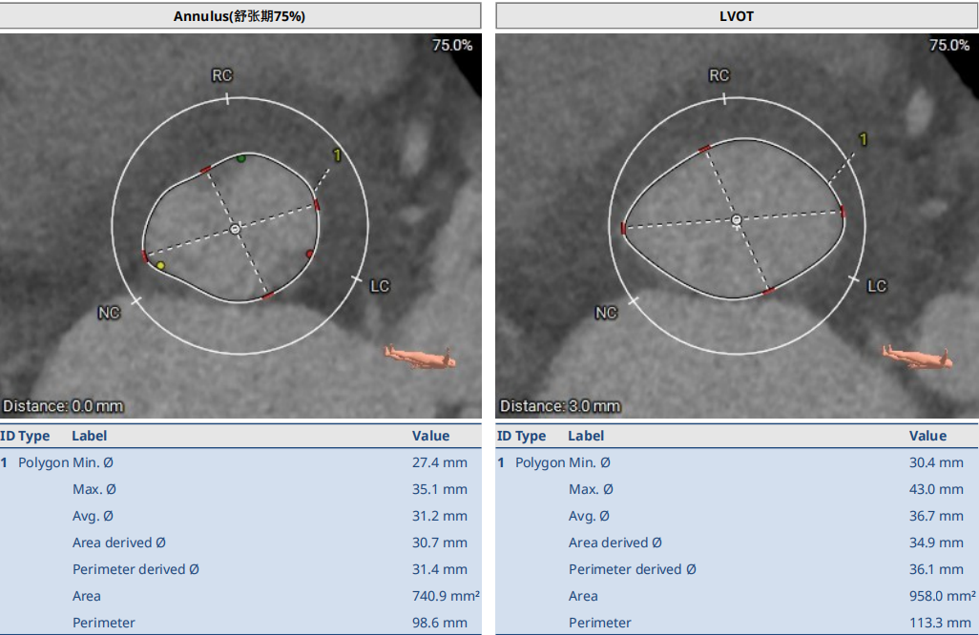Click the yellow hinge point marker on annulus
Viewport: 979px width, 635px height.
tap(161, 265)
